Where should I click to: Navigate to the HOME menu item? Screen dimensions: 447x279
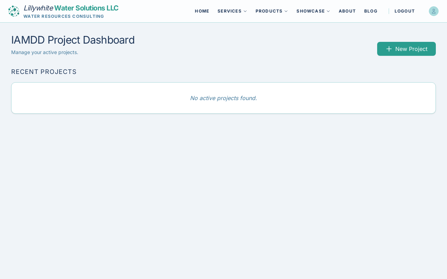point(202,10)
